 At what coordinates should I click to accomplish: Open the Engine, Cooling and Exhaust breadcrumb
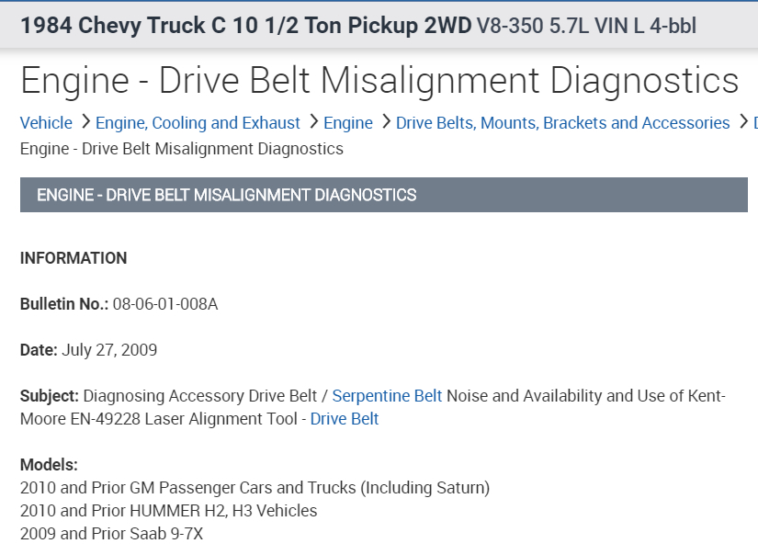click(x=198, y=123)
